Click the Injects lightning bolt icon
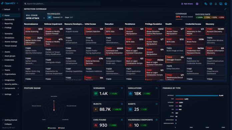 pos(96,109)
